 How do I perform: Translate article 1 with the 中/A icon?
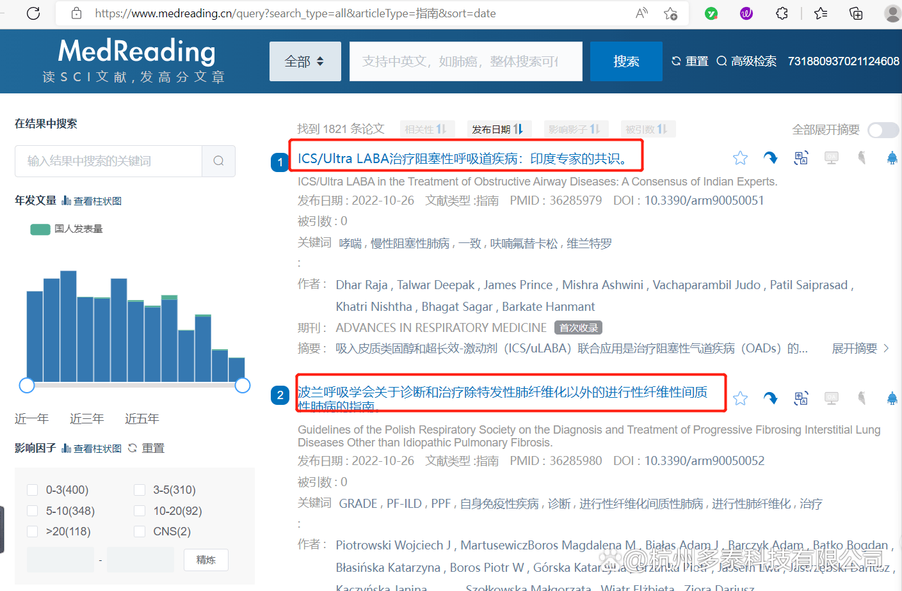click(x=801, y=158)
